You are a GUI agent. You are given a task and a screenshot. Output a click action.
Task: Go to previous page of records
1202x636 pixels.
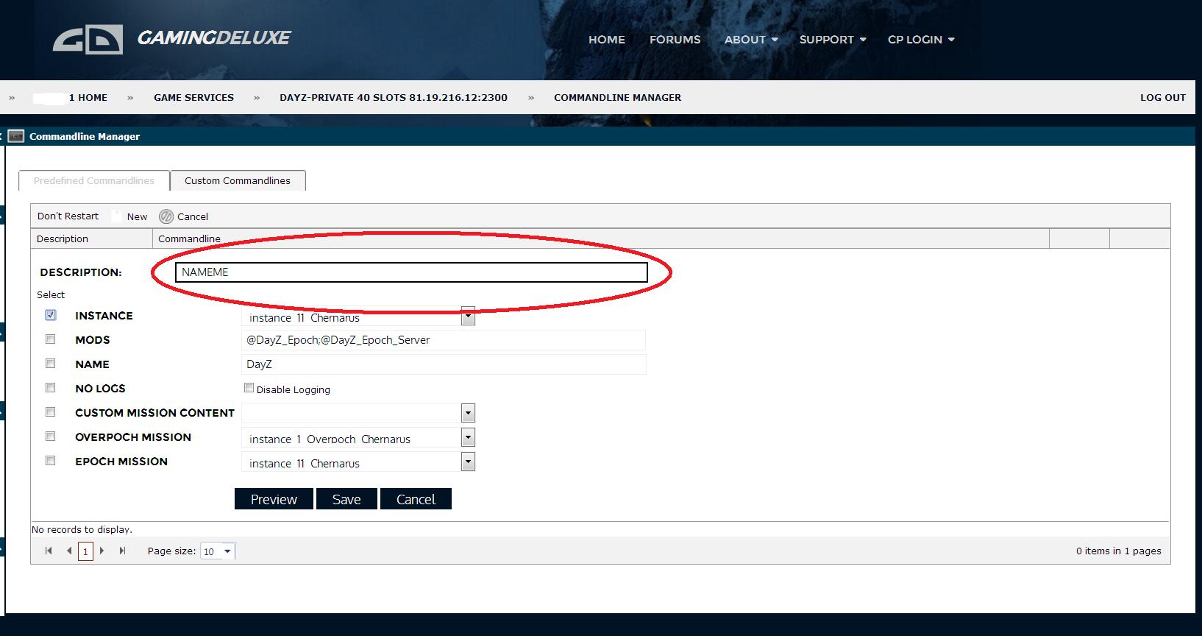pyautogui.click(x=69, y=551)
